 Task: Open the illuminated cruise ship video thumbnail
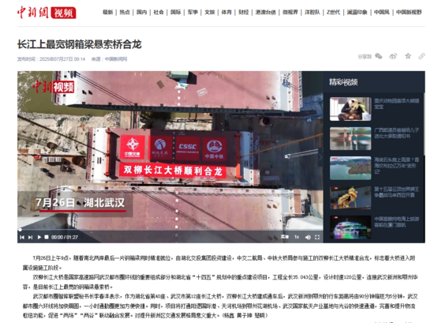(350, 227)
